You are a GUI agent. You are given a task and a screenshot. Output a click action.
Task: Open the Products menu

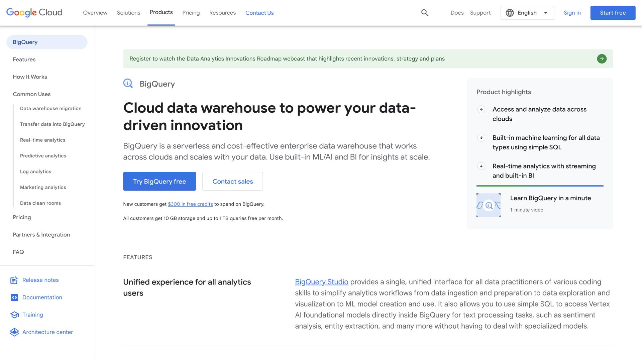(x=161, y=12)
